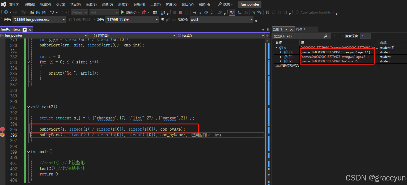This screenshot has width=407, height=185.
Task: Click the Show Next Statement arrow icon
Action: (194, 12)
